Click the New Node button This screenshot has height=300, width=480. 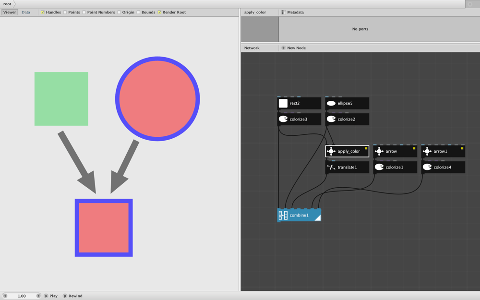[294, 48]
